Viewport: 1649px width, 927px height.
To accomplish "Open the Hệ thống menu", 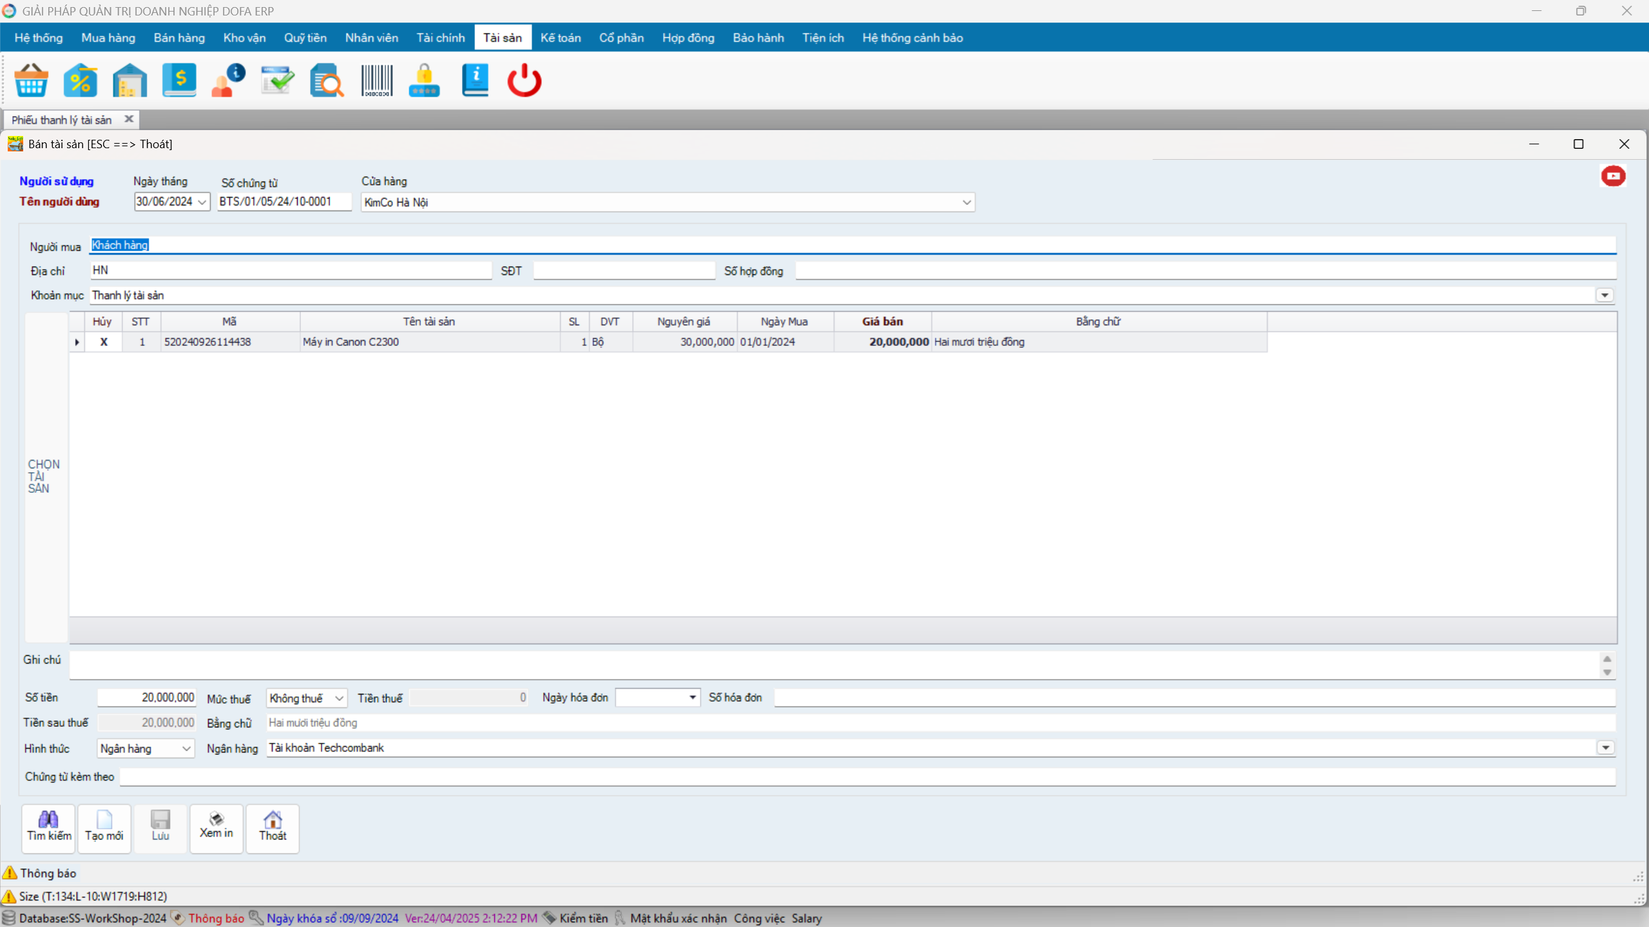I will pos(39,38).
